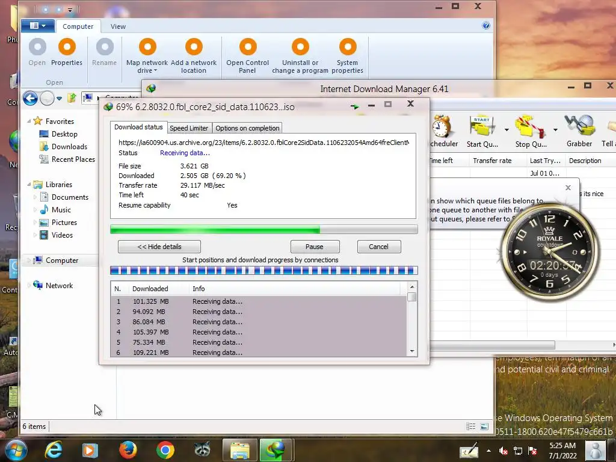Click the details view icon in status bar

tap(470, 427)
